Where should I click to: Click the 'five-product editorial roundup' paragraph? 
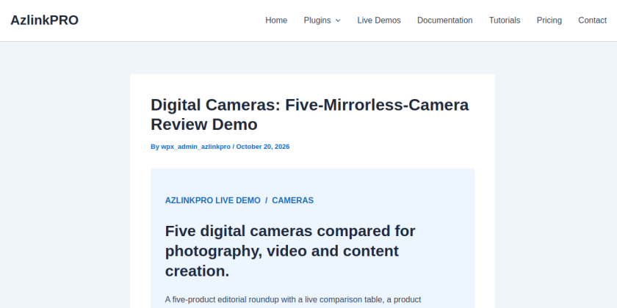tap(293, 300)
